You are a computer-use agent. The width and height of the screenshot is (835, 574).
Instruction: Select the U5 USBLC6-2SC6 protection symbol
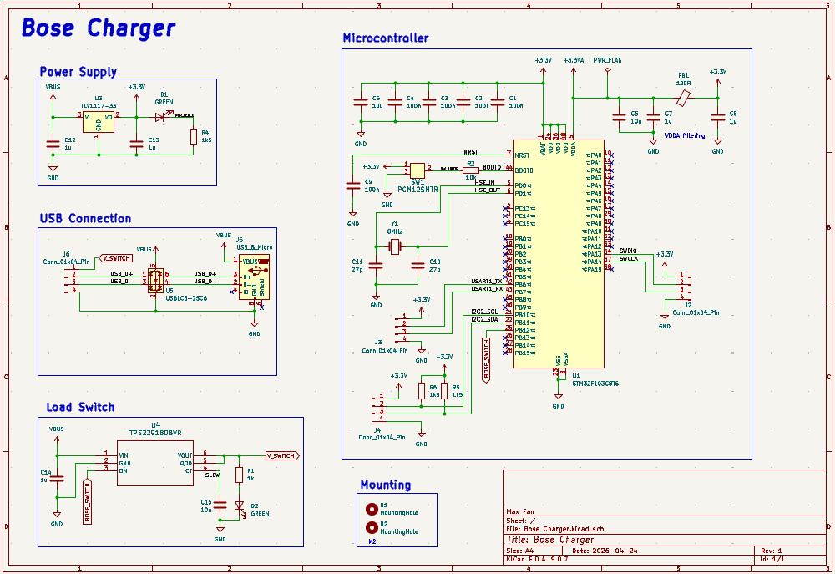click(x=155, y=281)
